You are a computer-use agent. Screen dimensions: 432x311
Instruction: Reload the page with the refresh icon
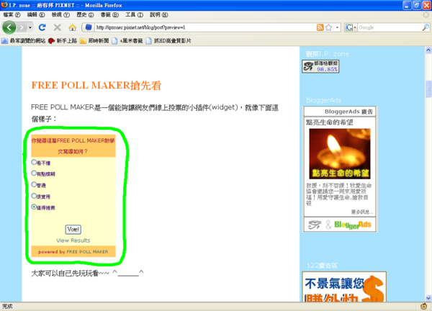pyautogui.click(x=42, y=27)
